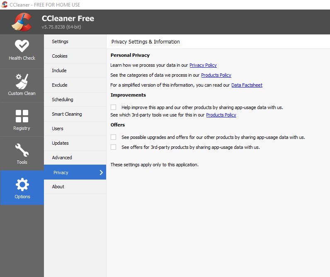
Task: Open the Users options page
Action: point(75,129)
